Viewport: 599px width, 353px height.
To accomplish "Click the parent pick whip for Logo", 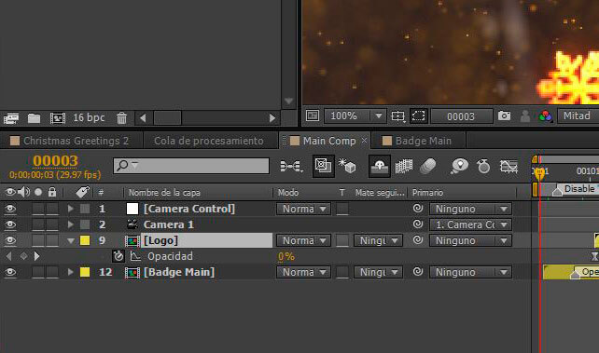I will click(x=418, y=240).
